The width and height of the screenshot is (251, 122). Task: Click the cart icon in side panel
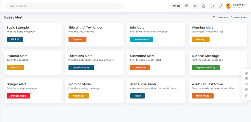[x=246, y=95]
